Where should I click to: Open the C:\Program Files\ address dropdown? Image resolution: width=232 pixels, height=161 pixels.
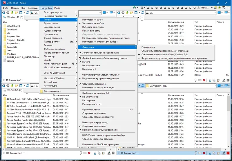(x=215, y=86)
